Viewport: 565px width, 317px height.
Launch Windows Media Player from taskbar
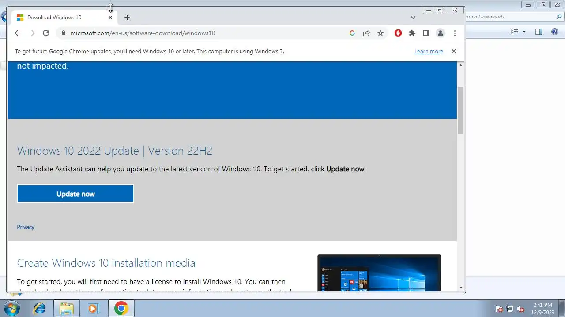[93, 309]
